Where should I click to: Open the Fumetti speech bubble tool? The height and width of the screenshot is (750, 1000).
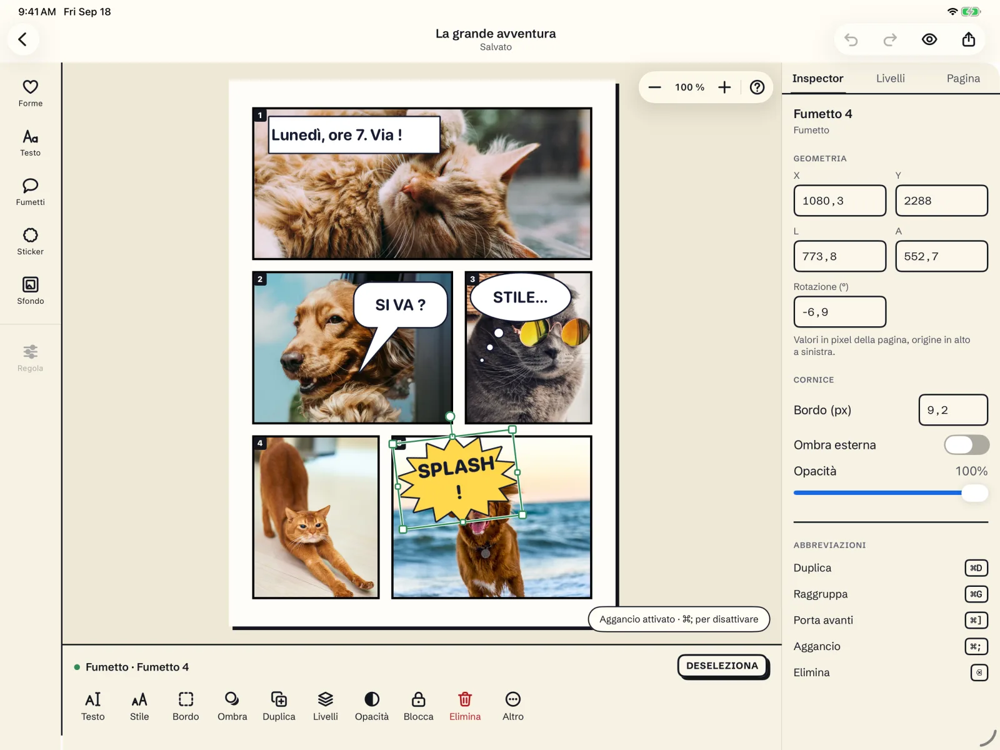click(x=30, y=192)
